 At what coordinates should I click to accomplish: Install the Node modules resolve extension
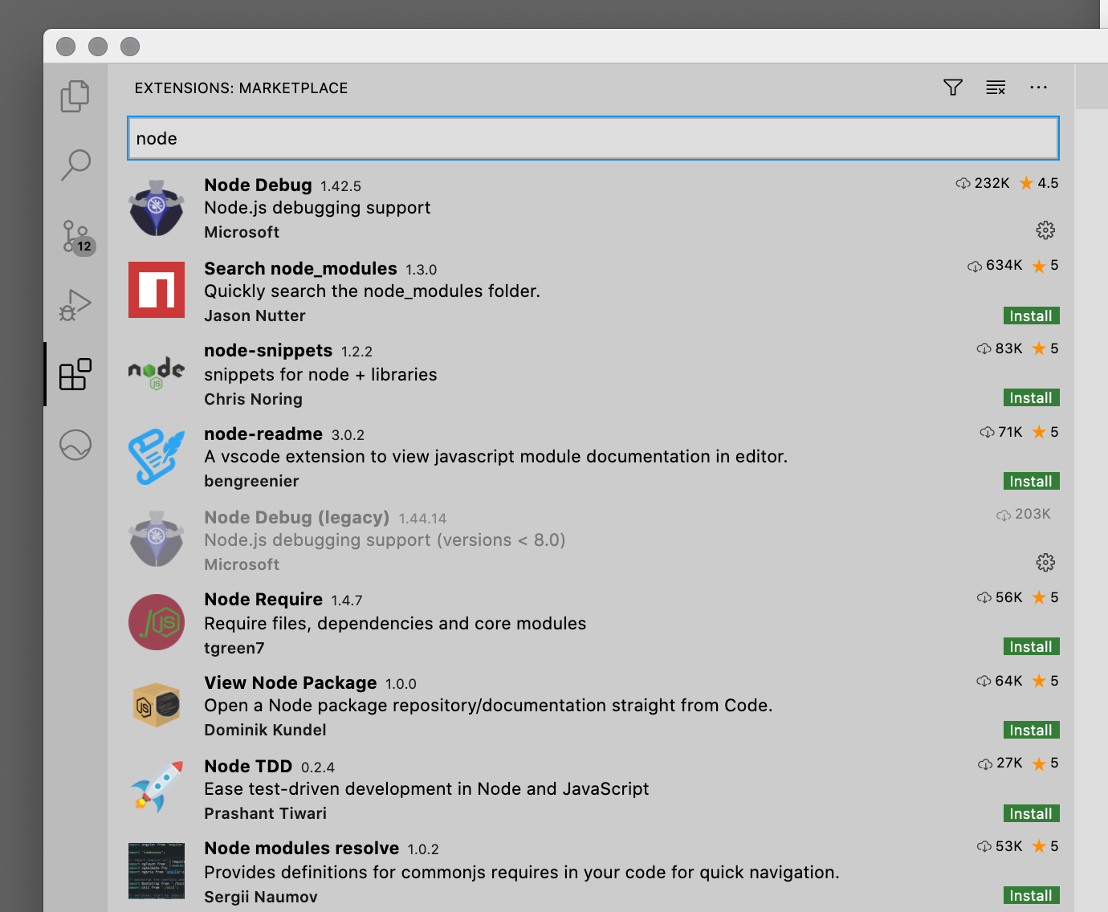(x=1031, y=896)
